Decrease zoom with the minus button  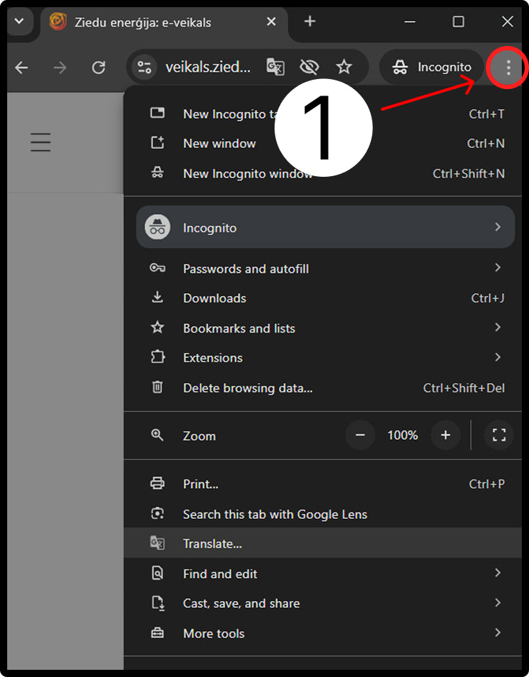pyautogui.click(x=360, y=435)
